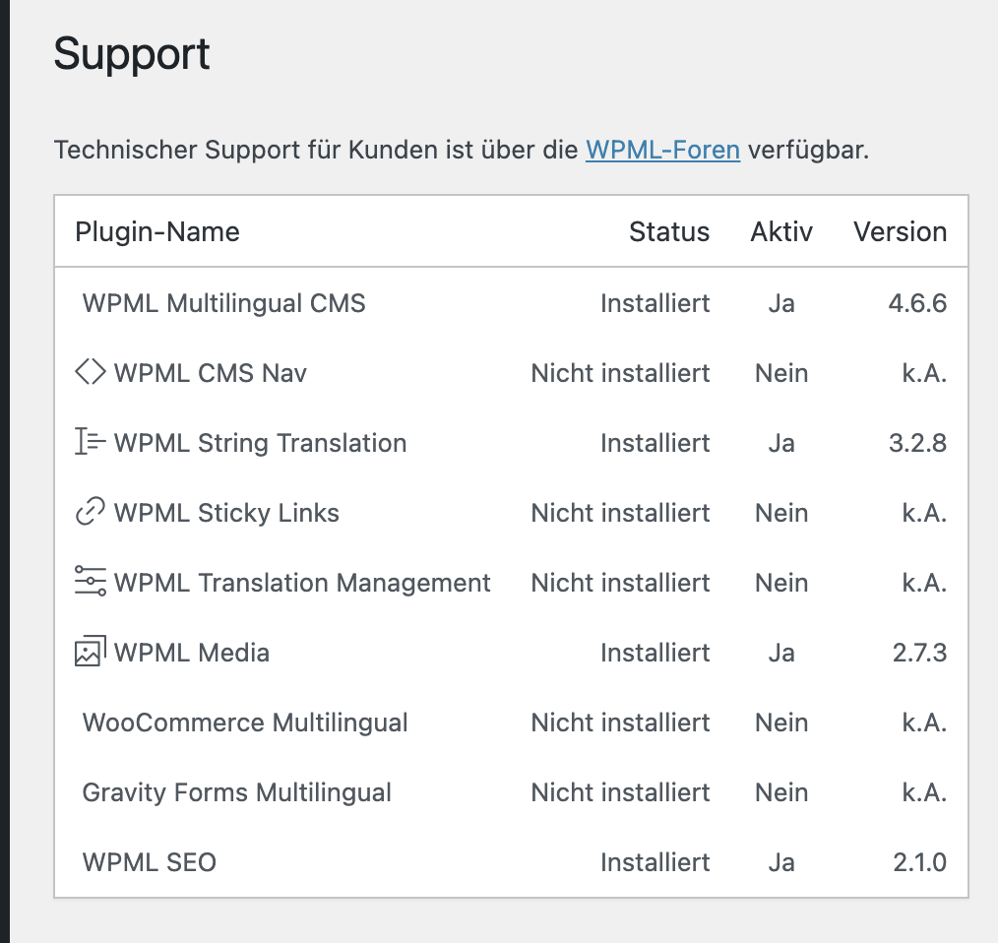
Task: Click the Nein value for WPML CMS Nav
Action: point(781,373)
